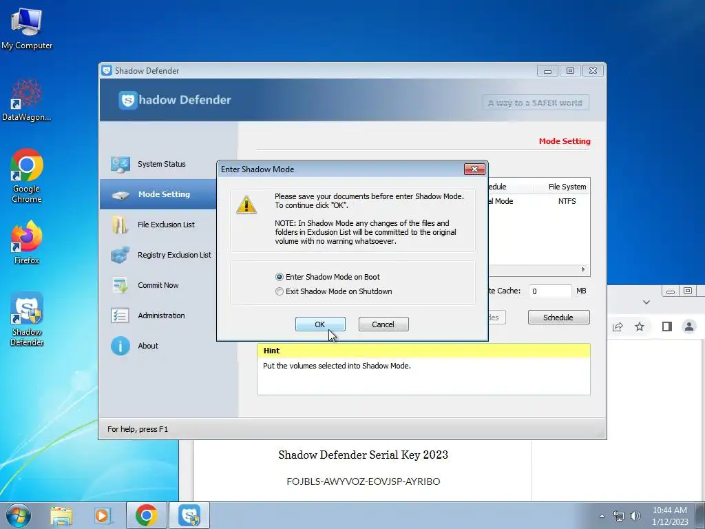The height and width of the screenshot is (529, 705).
Task: Launch Google Chrome from desktop icon
Action: pos(27,176)
